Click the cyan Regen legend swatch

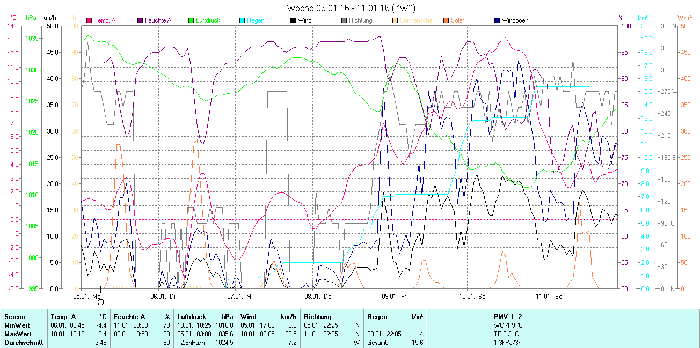(x=242, y=21)
